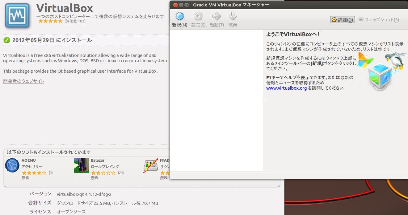Minimize the VirtualBox Manager window
The image size is (408, 215).
[x=181, y=5]
